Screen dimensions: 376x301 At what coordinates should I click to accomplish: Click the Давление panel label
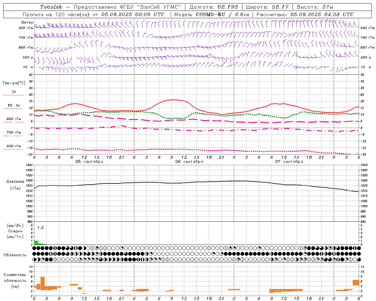15,182
